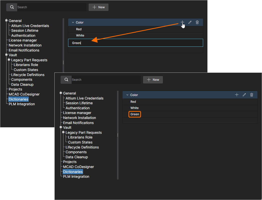Click the trash icon to delete the Color dictionary
Screen dimensions: 262x200
(252, 95)
